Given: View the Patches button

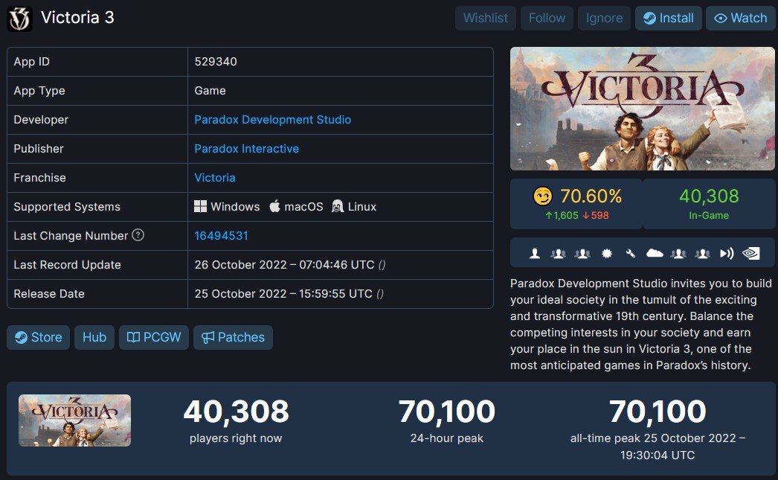Looking at the screenshot, I should 233,337.
